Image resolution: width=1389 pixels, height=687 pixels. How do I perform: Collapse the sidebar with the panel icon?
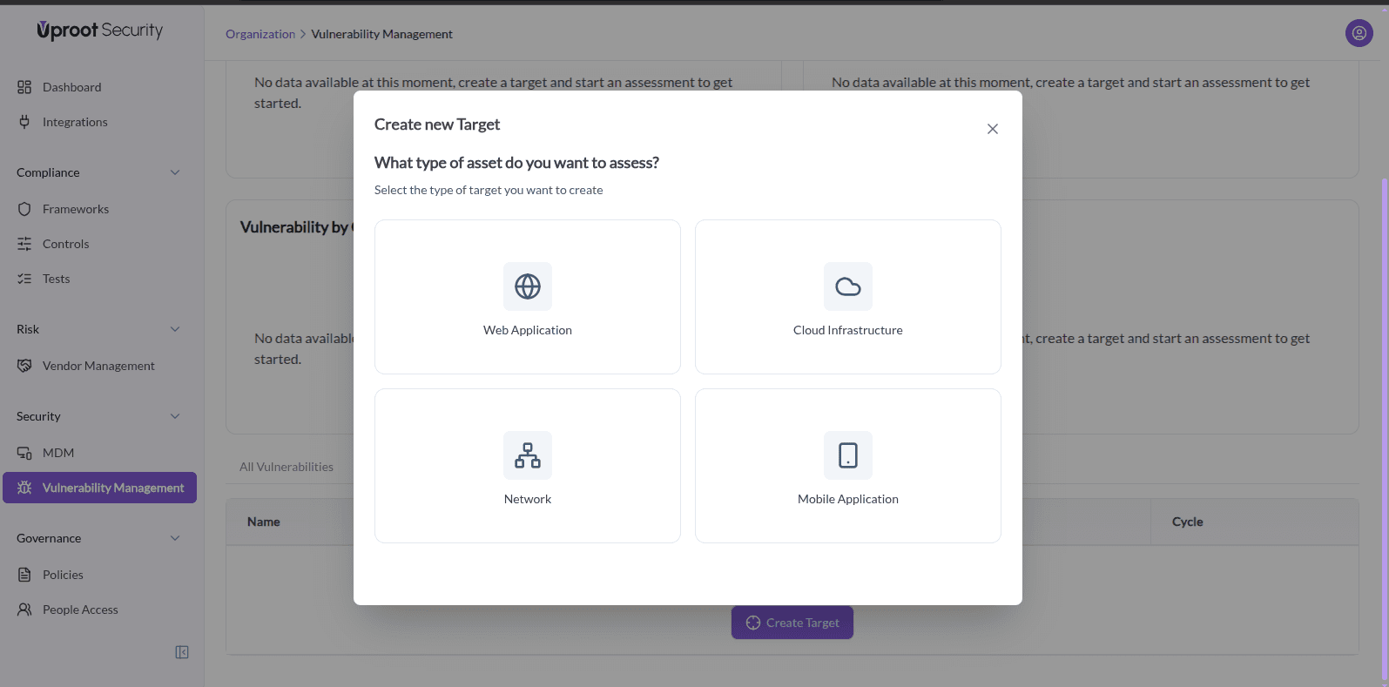[x=182, y=652]
